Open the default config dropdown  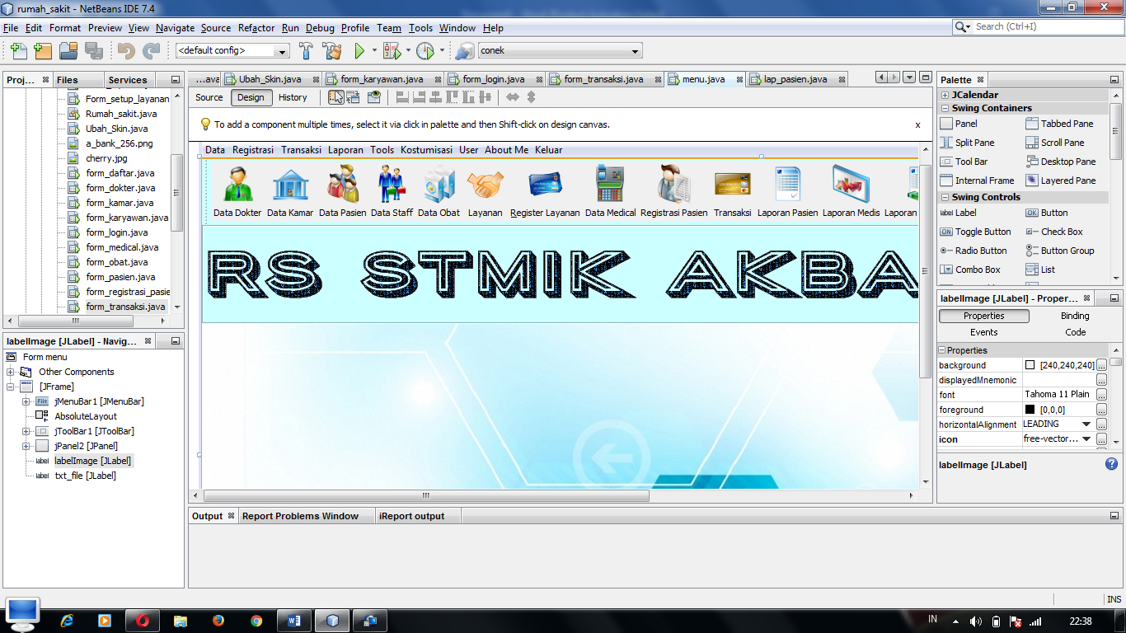coord(284,50)
